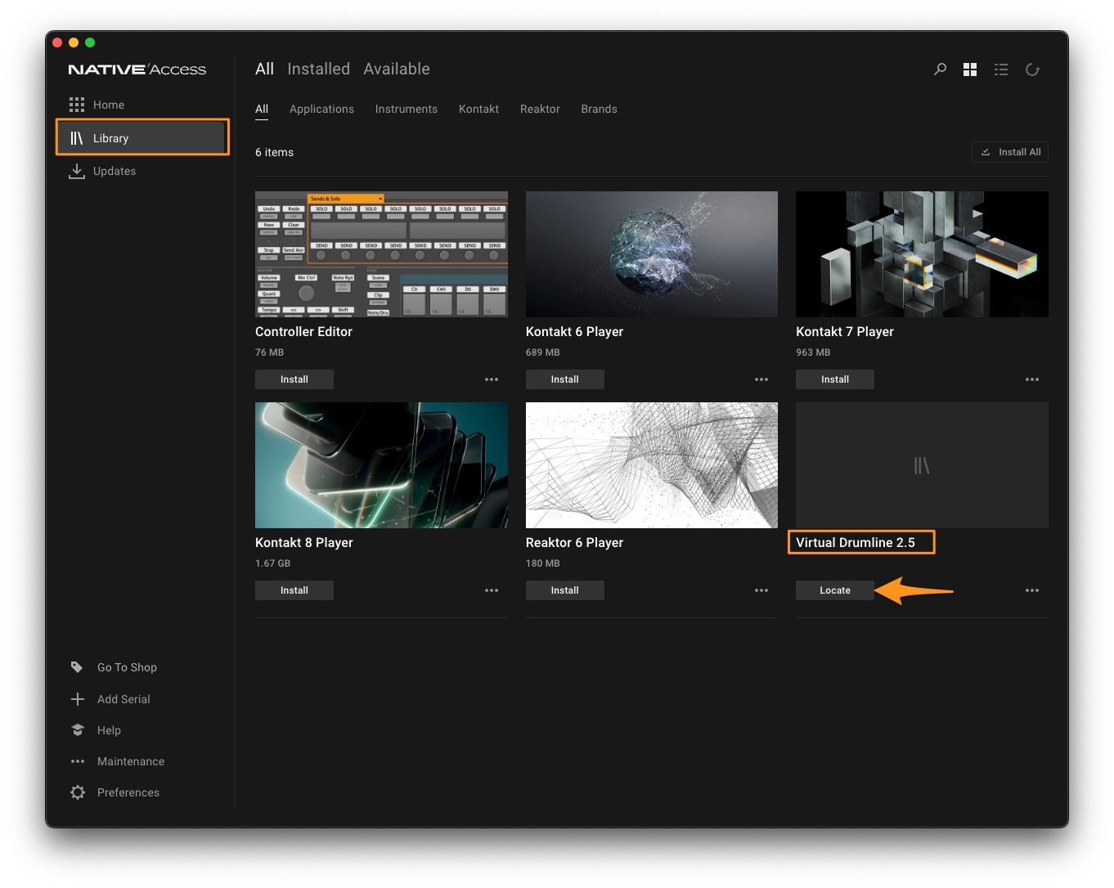Filter by Kontakt category

point(478,109)
